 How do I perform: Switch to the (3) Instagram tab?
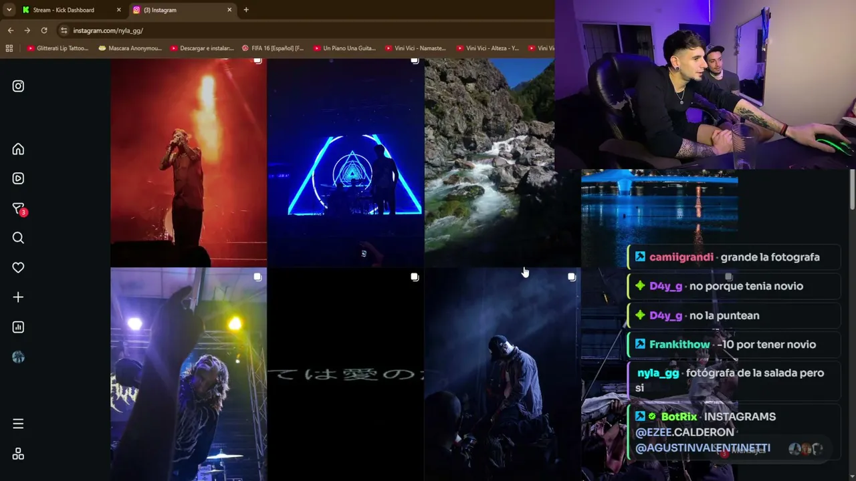183,10
